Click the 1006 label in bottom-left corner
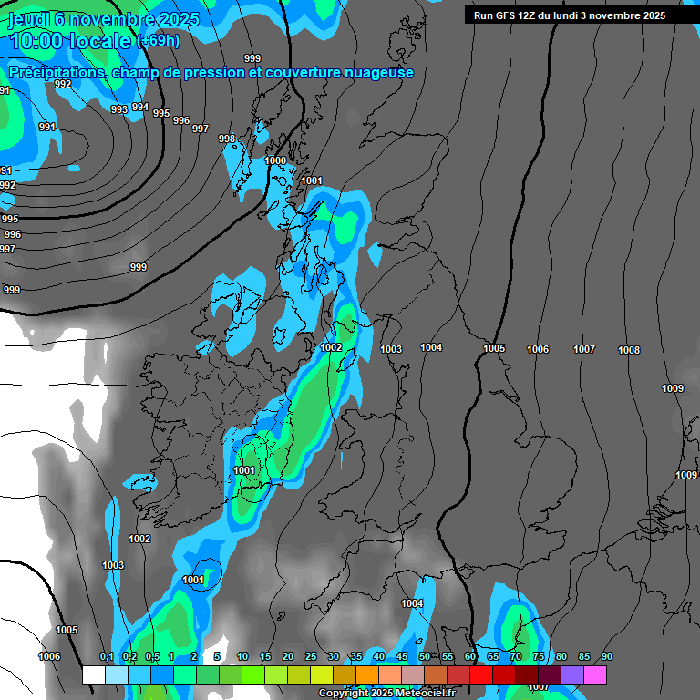The image size is (700, 700). [49, 657]
